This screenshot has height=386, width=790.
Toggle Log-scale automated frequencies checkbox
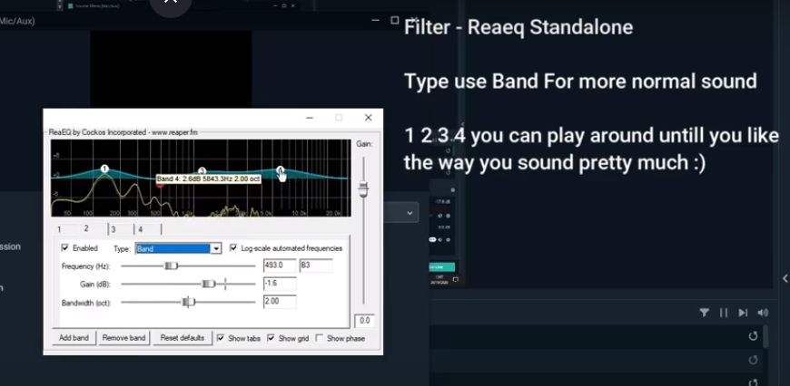coord(233,247)
